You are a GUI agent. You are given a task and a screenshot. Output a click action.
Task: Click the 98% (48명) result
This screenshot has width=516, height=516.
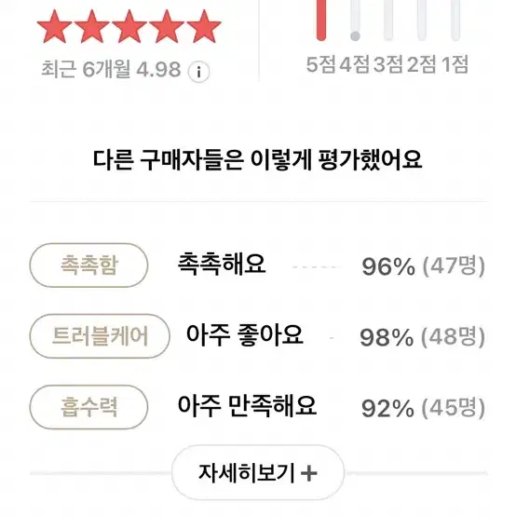click(x=423, y=337)
